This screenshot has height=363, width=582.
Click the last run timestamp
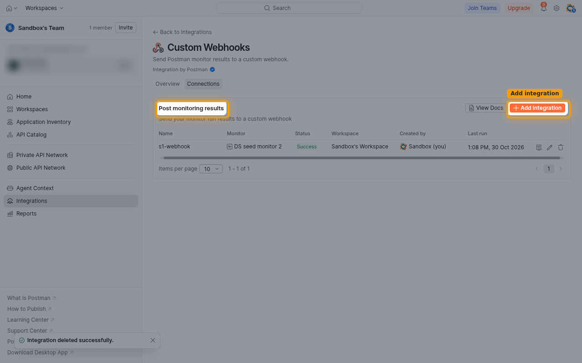pos(496,147)
